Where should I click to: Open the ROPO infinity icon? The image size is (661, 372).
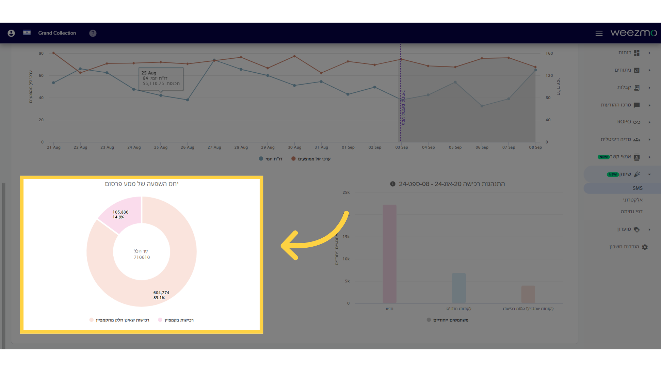click(x=637, y=122)
